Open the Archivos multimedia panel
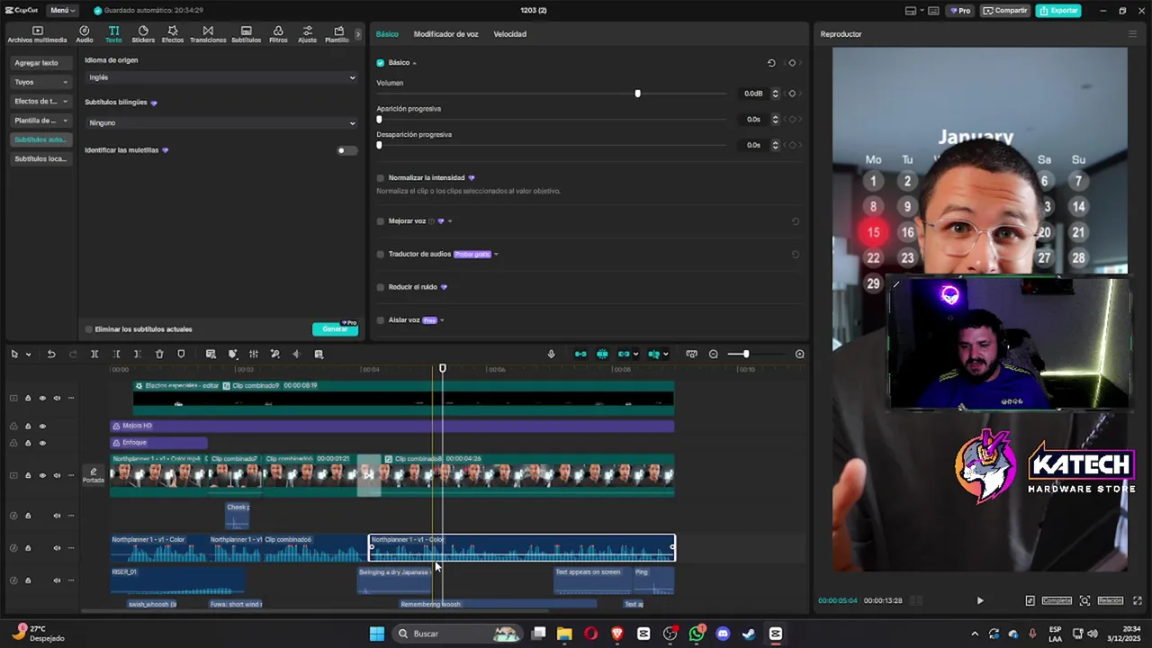Viewport: 1152px width, 648px height. (37, 34)
